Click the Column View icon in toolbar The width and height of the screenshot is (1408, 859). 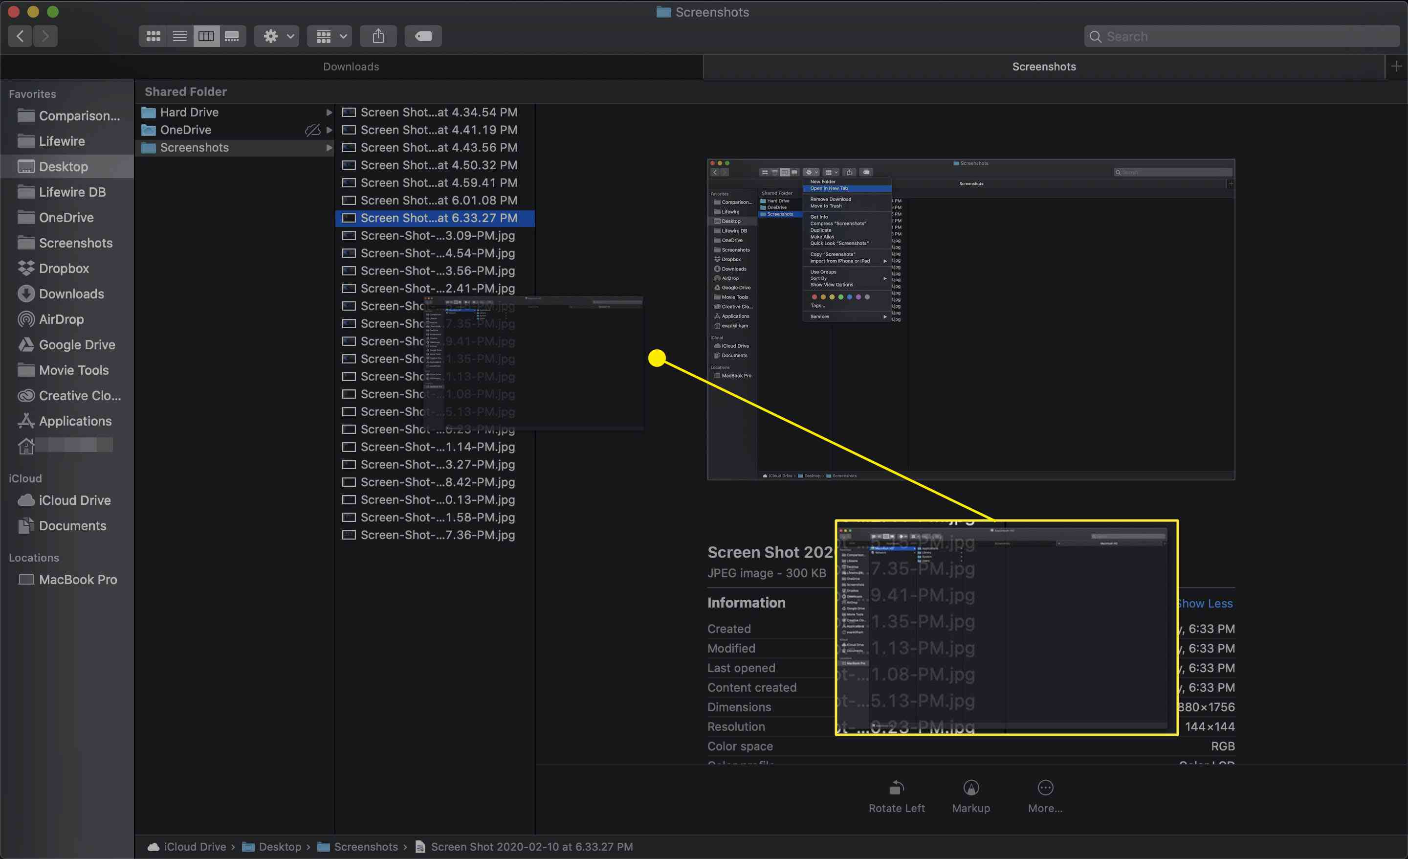[x=205, y=36]
